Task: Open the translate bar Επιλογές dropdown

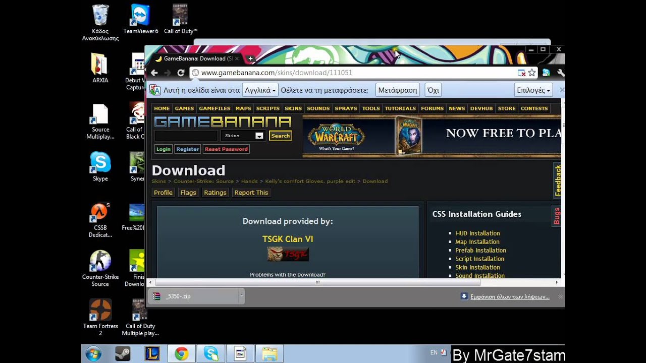Action: click(x=533, y=90)
